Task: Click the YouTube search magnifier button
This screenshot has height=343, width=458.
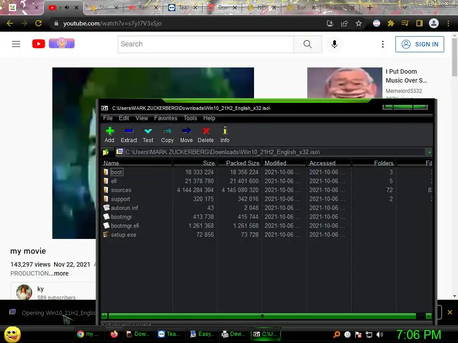Action: click(x=308, y=44)
